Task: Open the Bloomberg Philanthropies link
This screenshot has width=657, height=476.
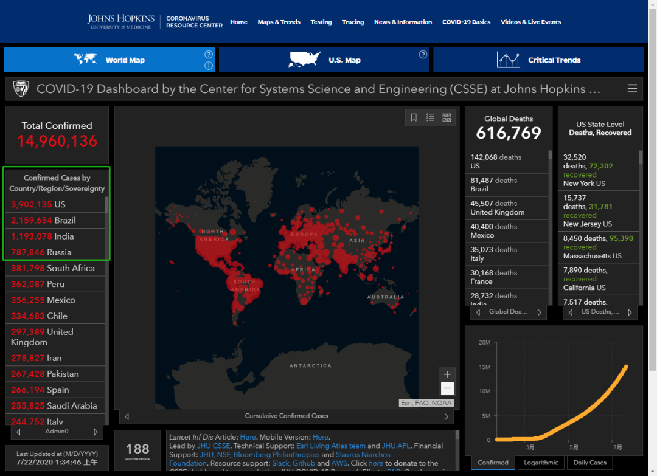Action: tap(277, 455)
